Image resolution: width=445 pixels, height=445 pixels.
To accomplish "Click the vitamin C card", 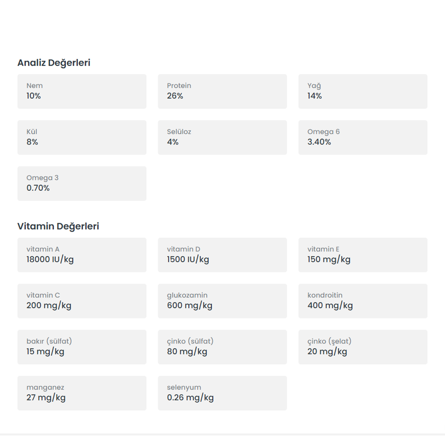I will (x=82, y=301).
